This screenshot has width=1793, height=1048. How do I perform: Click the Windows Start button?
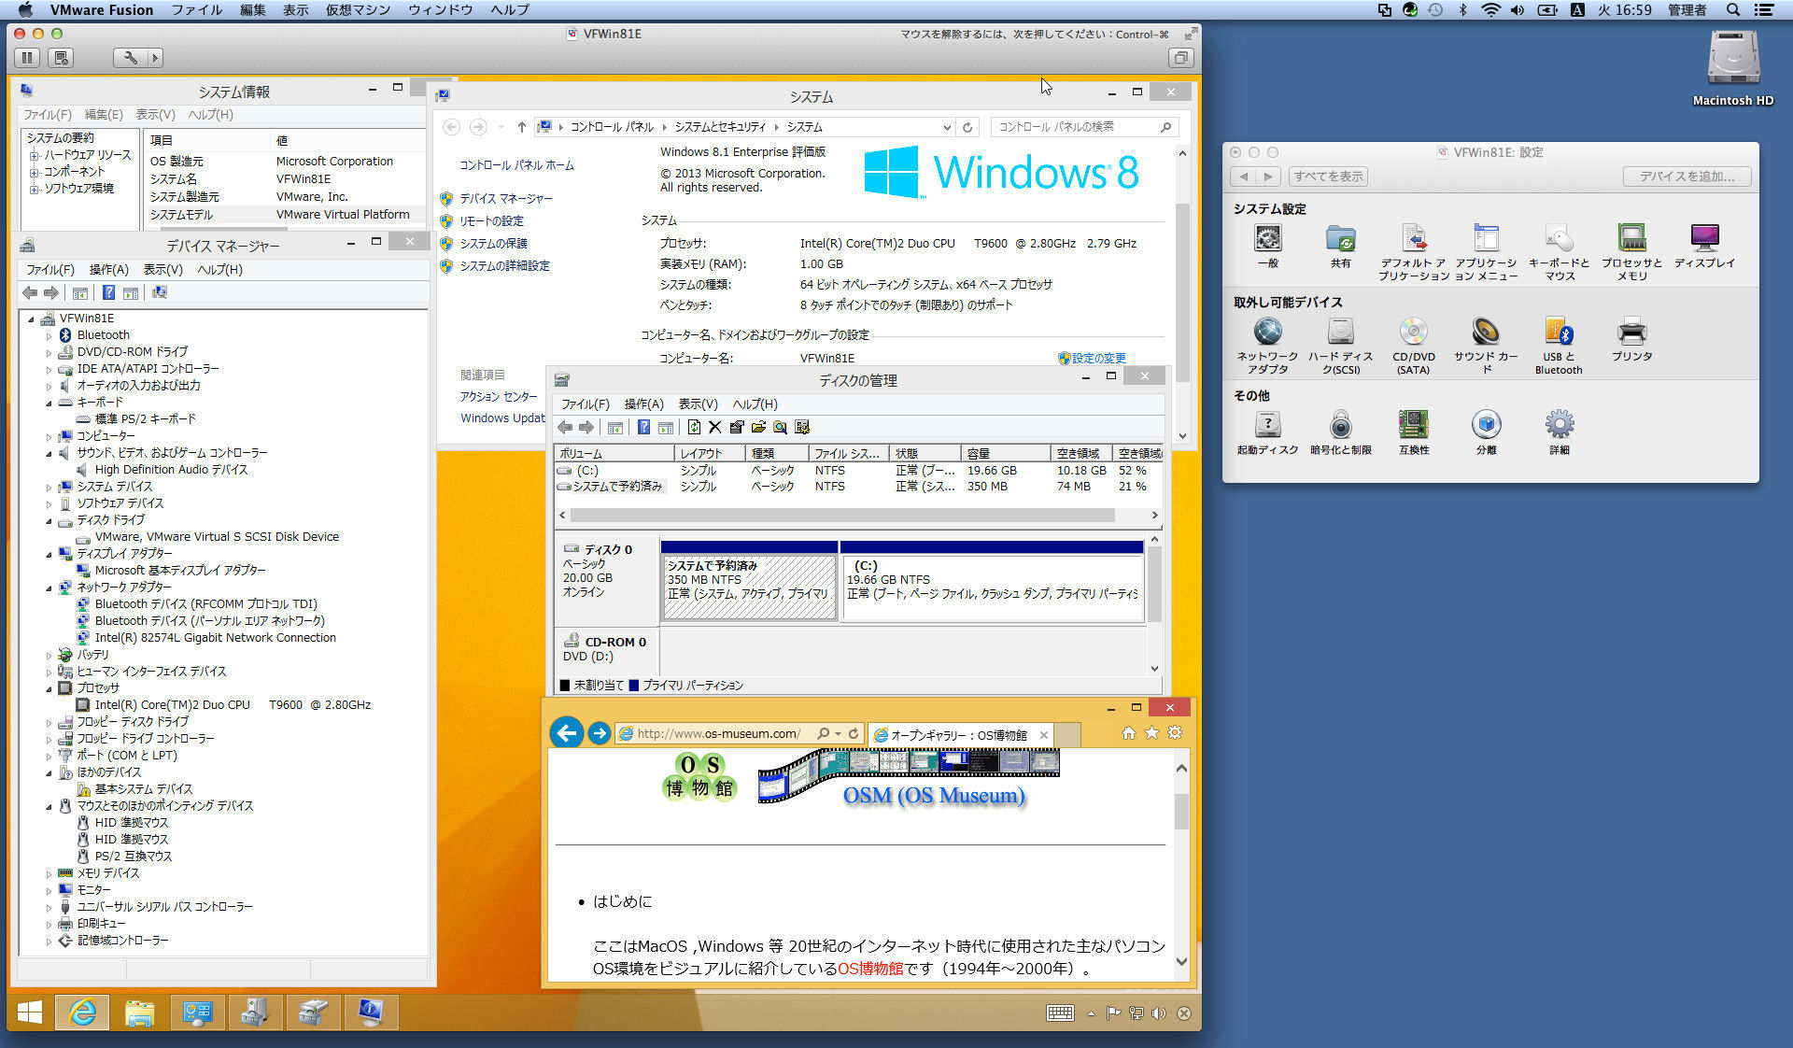30,1013
